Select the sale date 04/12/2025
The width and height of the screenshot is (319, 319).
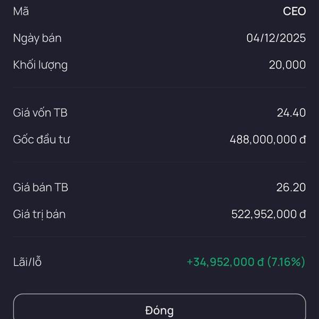[x=276, y=38]
